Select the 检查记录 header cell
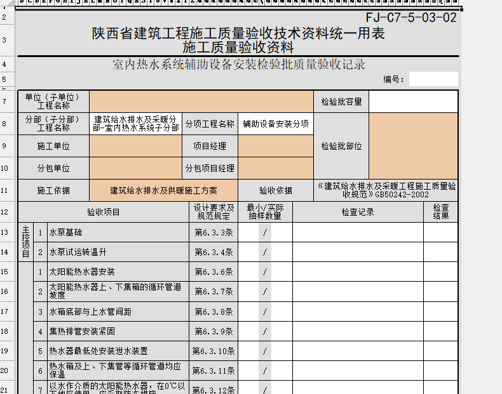 click(x=358, y=212)
